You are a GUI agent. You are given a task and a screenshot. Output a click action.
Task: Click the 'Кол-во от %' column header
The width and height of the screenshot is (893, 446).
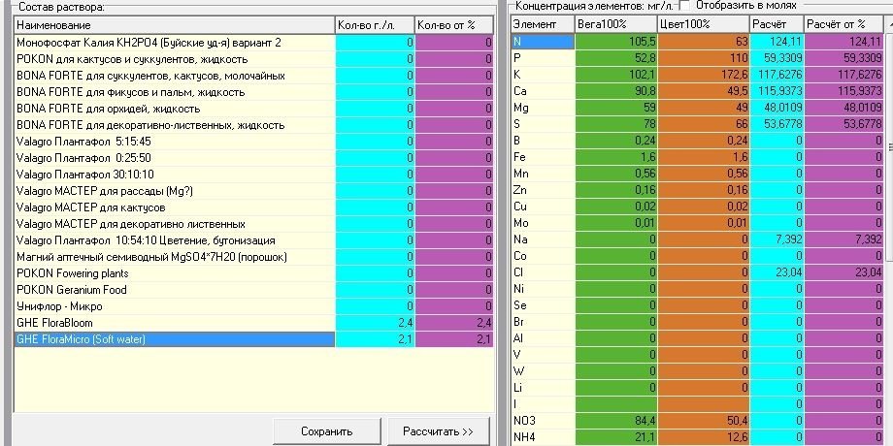(x=454, y=25)
